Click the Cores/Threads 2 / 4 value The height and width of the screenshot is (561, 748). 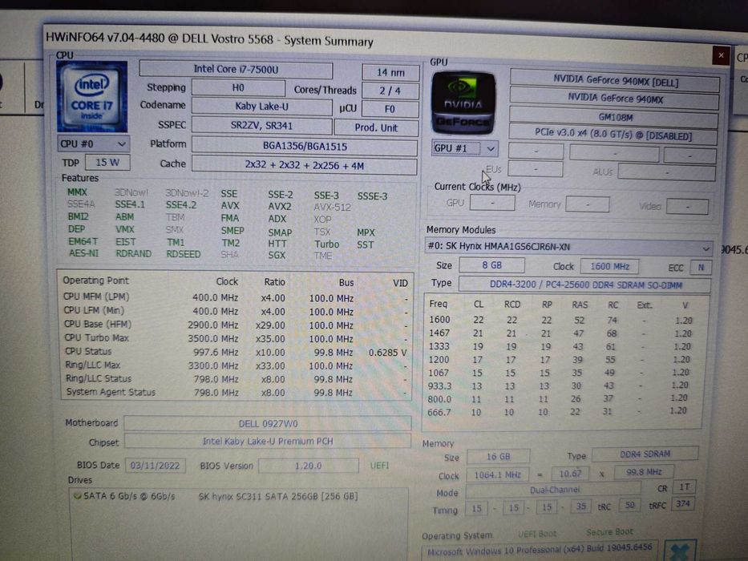(390, 91)
